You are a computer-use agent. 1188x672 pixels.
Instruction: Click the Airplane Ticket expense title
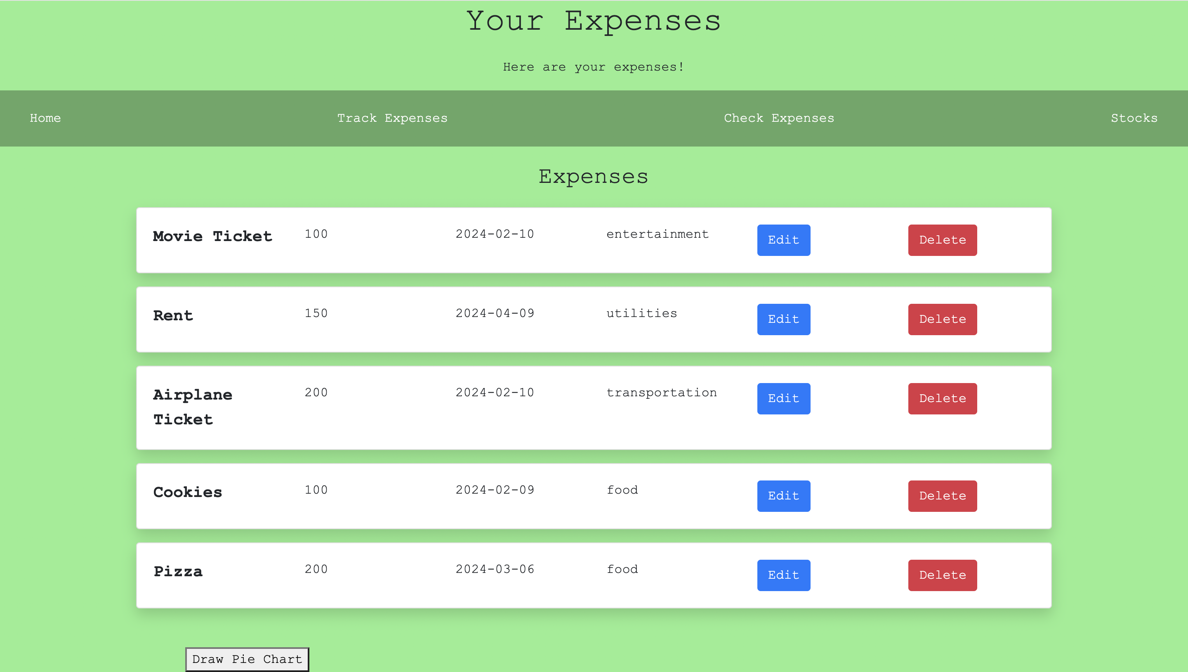(192, 407)
